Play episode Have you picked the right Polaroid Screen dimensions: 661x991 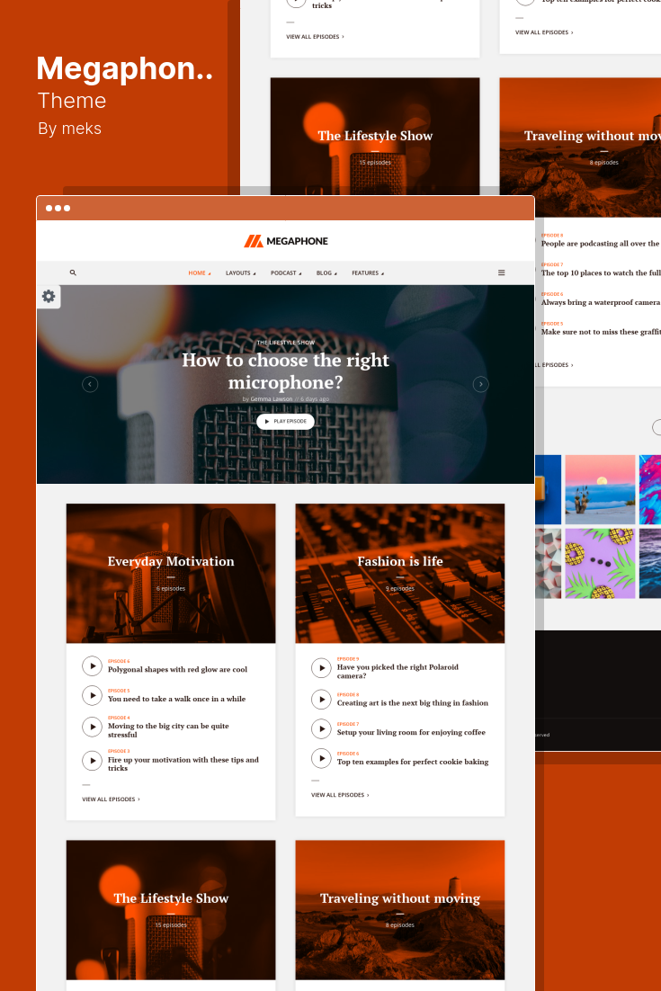point(322,668)
